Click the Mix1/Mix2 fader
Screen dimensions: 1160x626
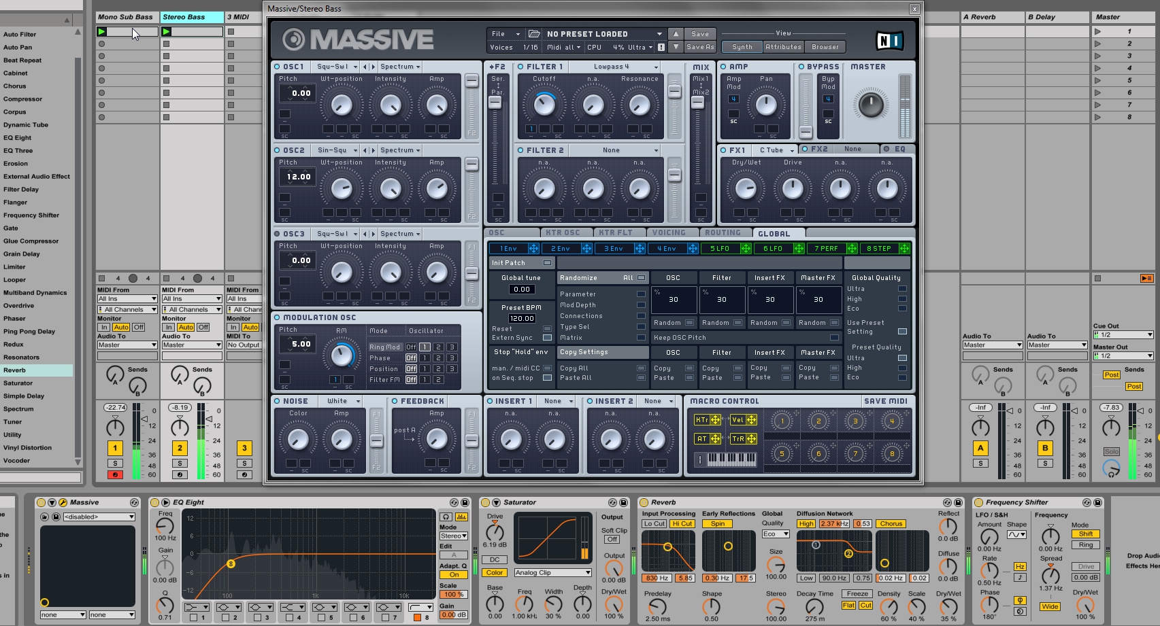(697, 103)
